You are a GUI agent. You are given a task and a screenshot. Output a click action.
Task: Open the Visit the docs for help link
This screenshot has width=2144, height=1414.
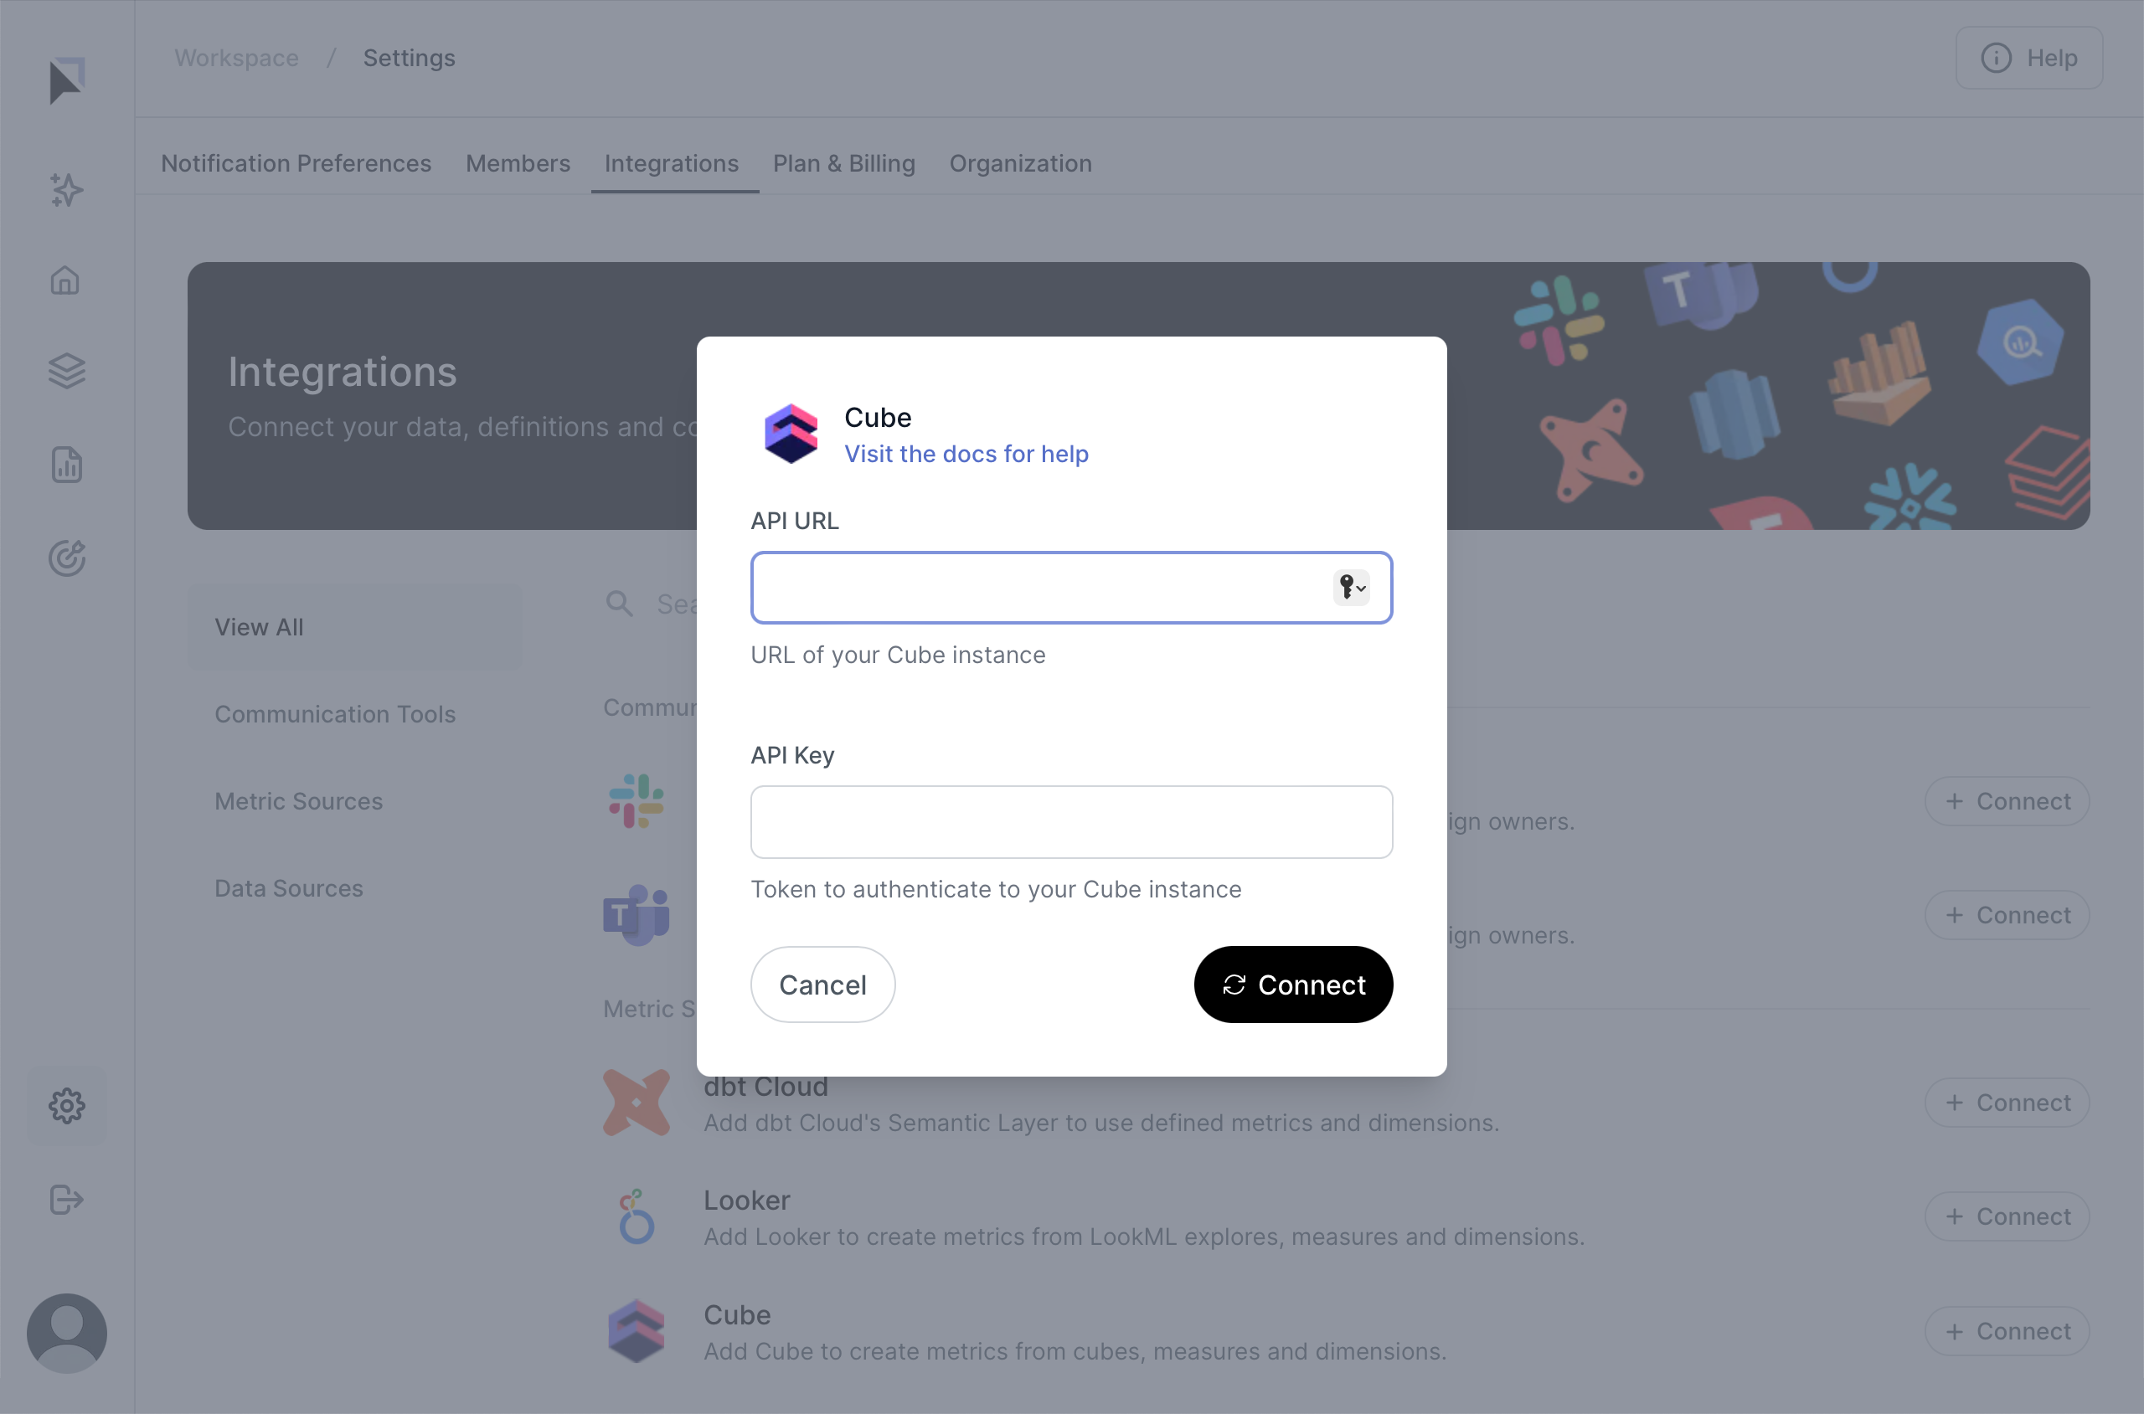966,454
